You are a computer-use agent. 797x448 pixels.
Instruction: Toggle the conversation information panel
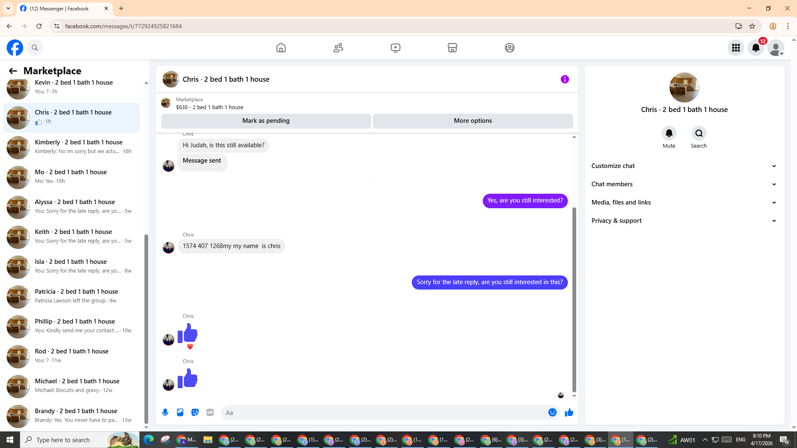565,79
